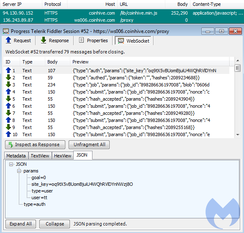Click the Fiddler WS icon in title bar
Image resolution: width=244 pixels, height=233 pixels.
[6, 31]
